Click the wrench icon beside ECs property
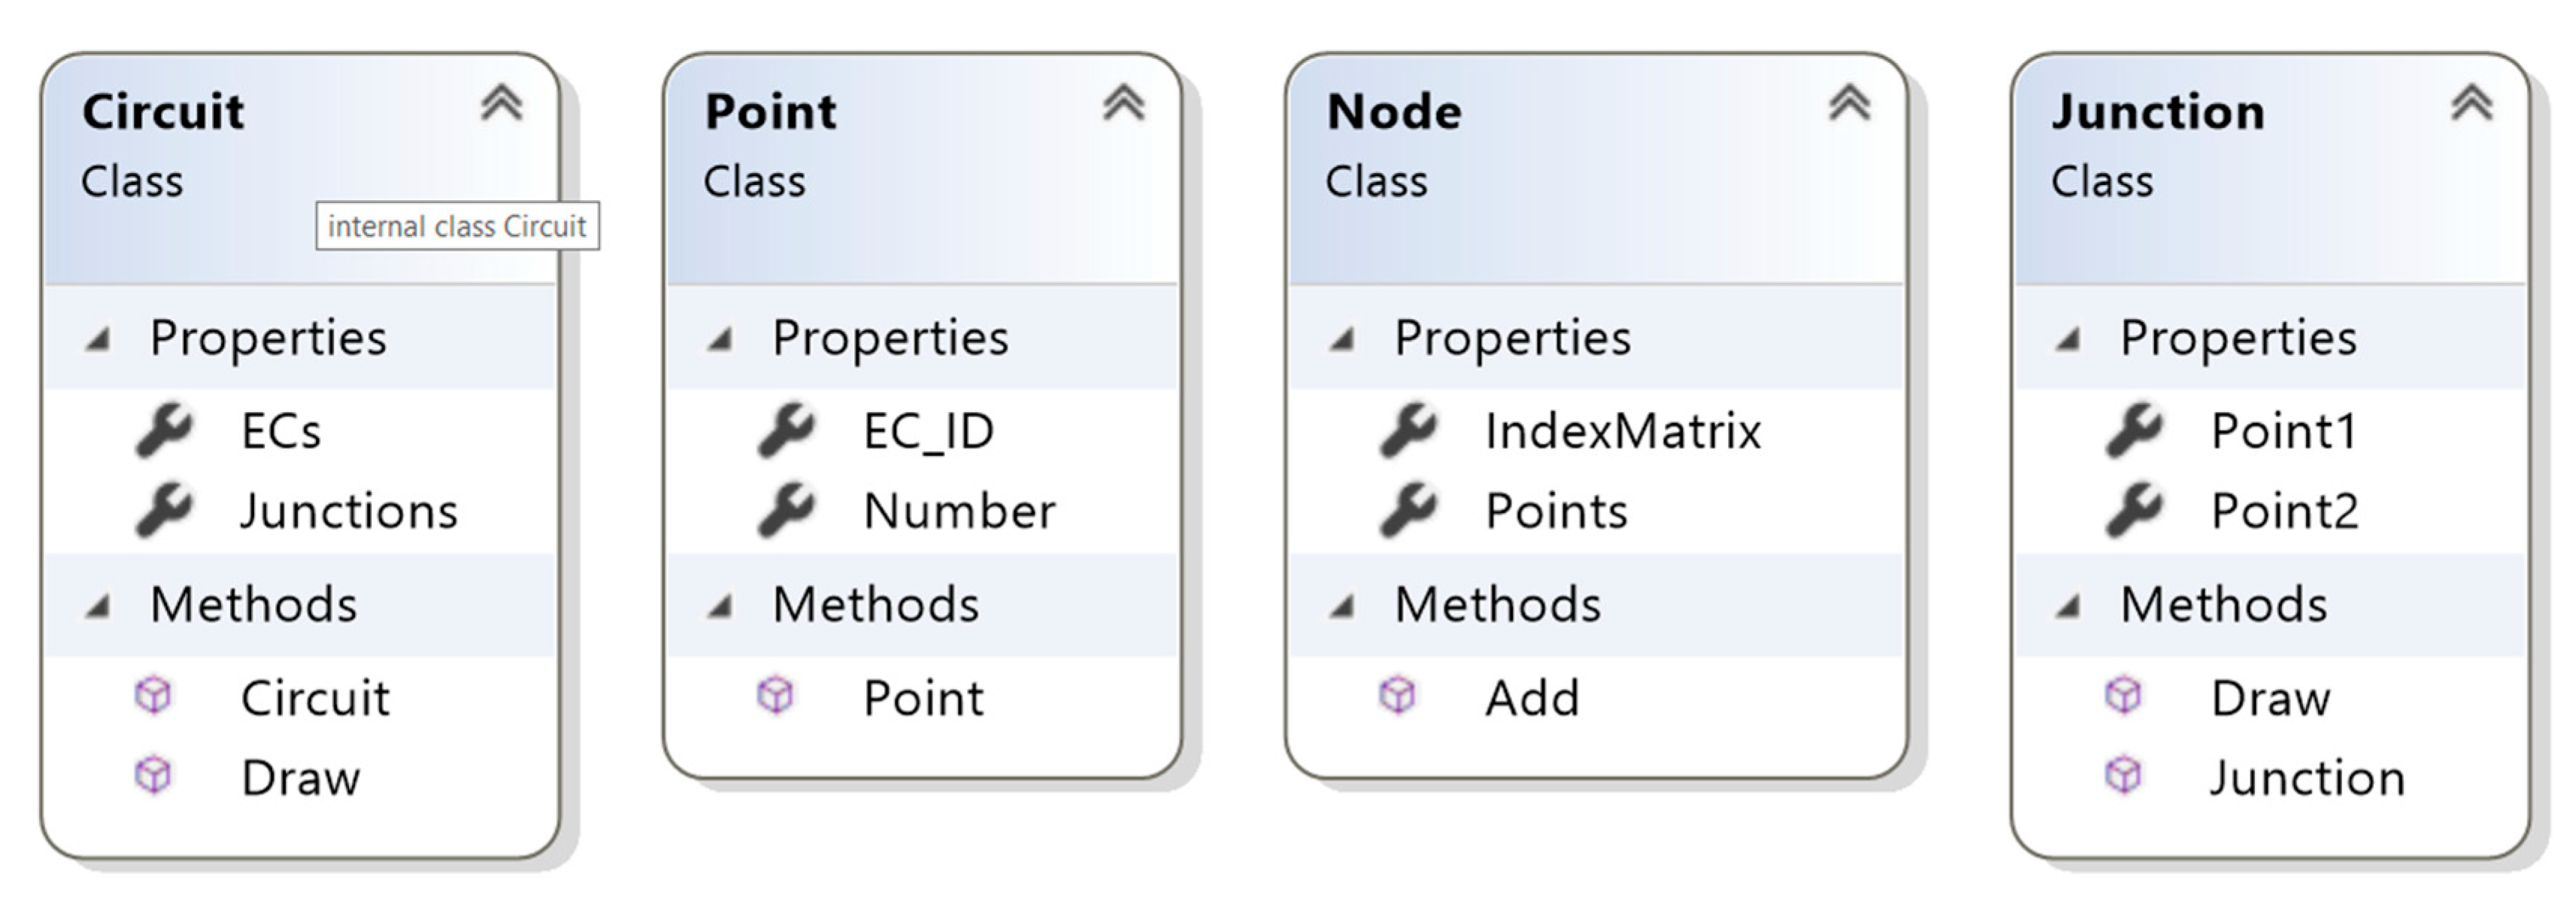Screen dimensions: 2576x907 (x=163, y=430)
